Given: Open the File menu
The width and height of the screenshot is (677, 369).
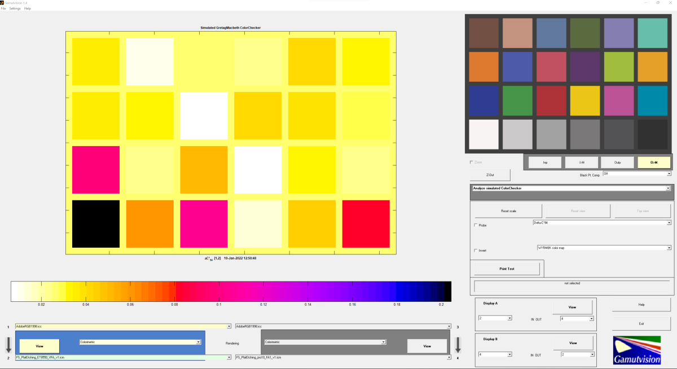Looking at the screenshot, I should 3,8.
